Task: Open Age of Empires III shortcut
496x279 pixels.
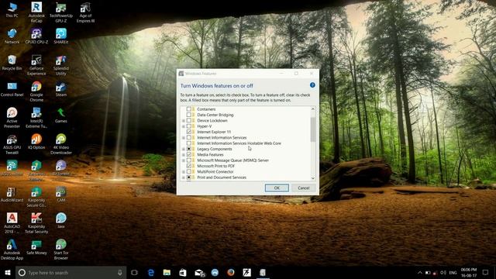Action: pos(85,12)
